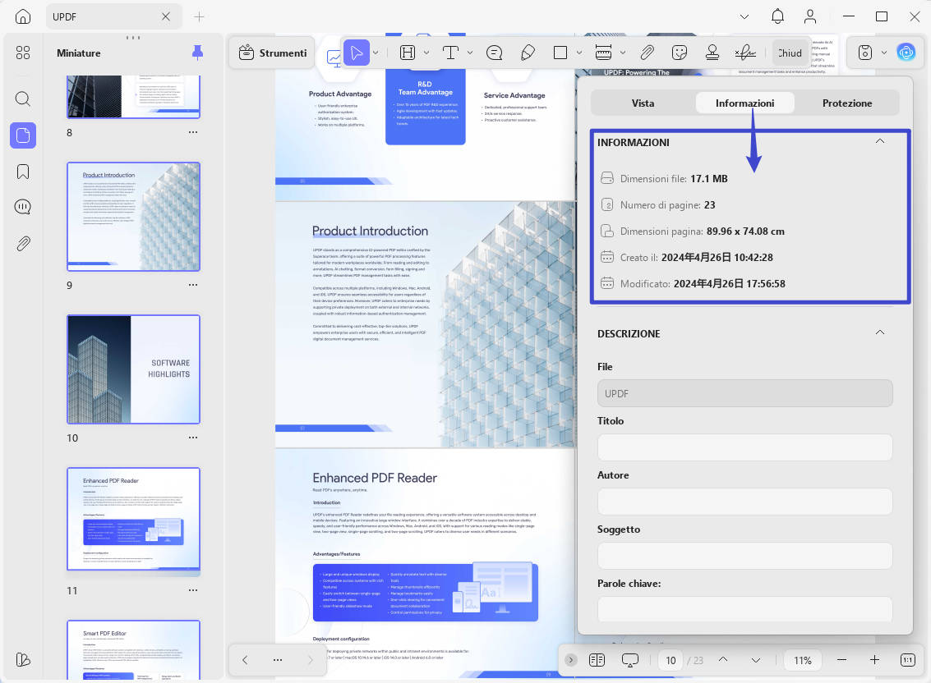The image size is (931, 683).
Task: Go to previous page arrow
Action: (723, 660)
